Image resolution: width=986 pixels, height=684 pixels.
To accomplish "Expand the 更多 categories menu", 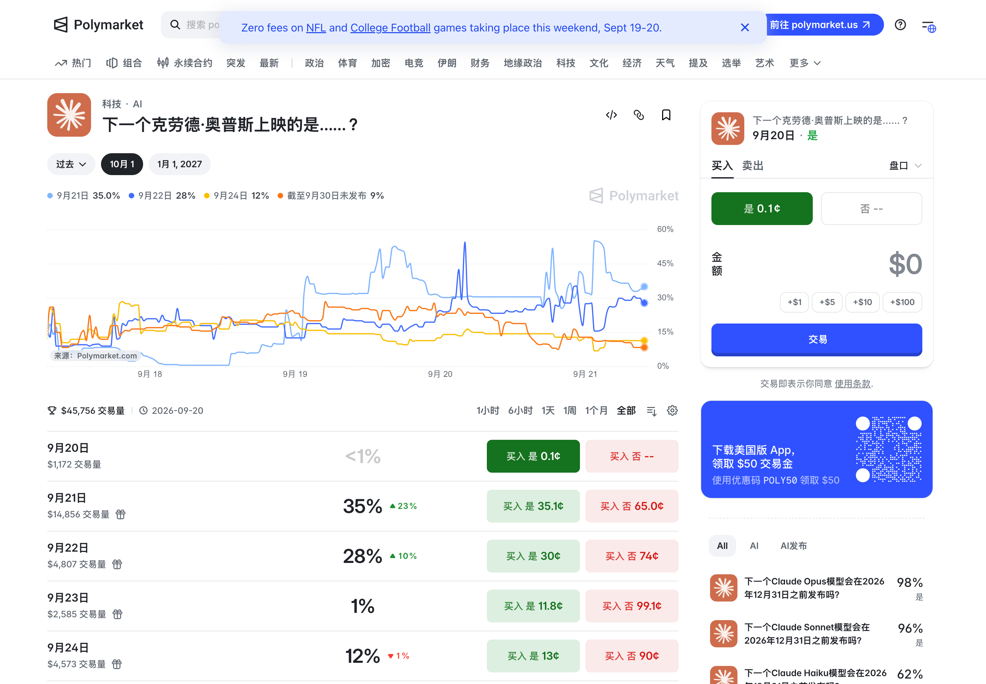I will 805,63.
